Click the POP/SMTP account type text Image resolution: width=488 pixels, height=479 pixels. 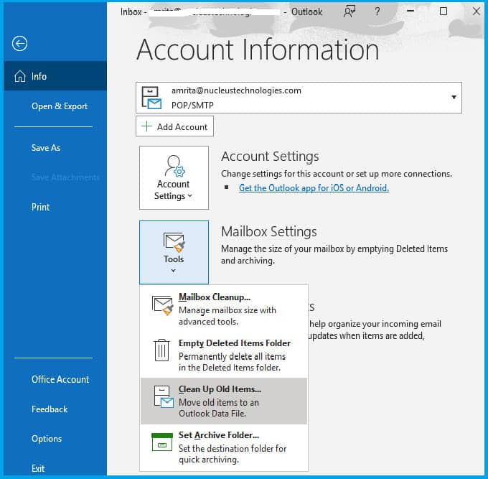192,106
